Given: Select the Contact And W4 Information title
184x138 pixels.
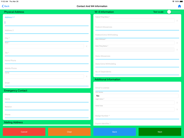Looking at the screenshot, I should pos(92,6).
